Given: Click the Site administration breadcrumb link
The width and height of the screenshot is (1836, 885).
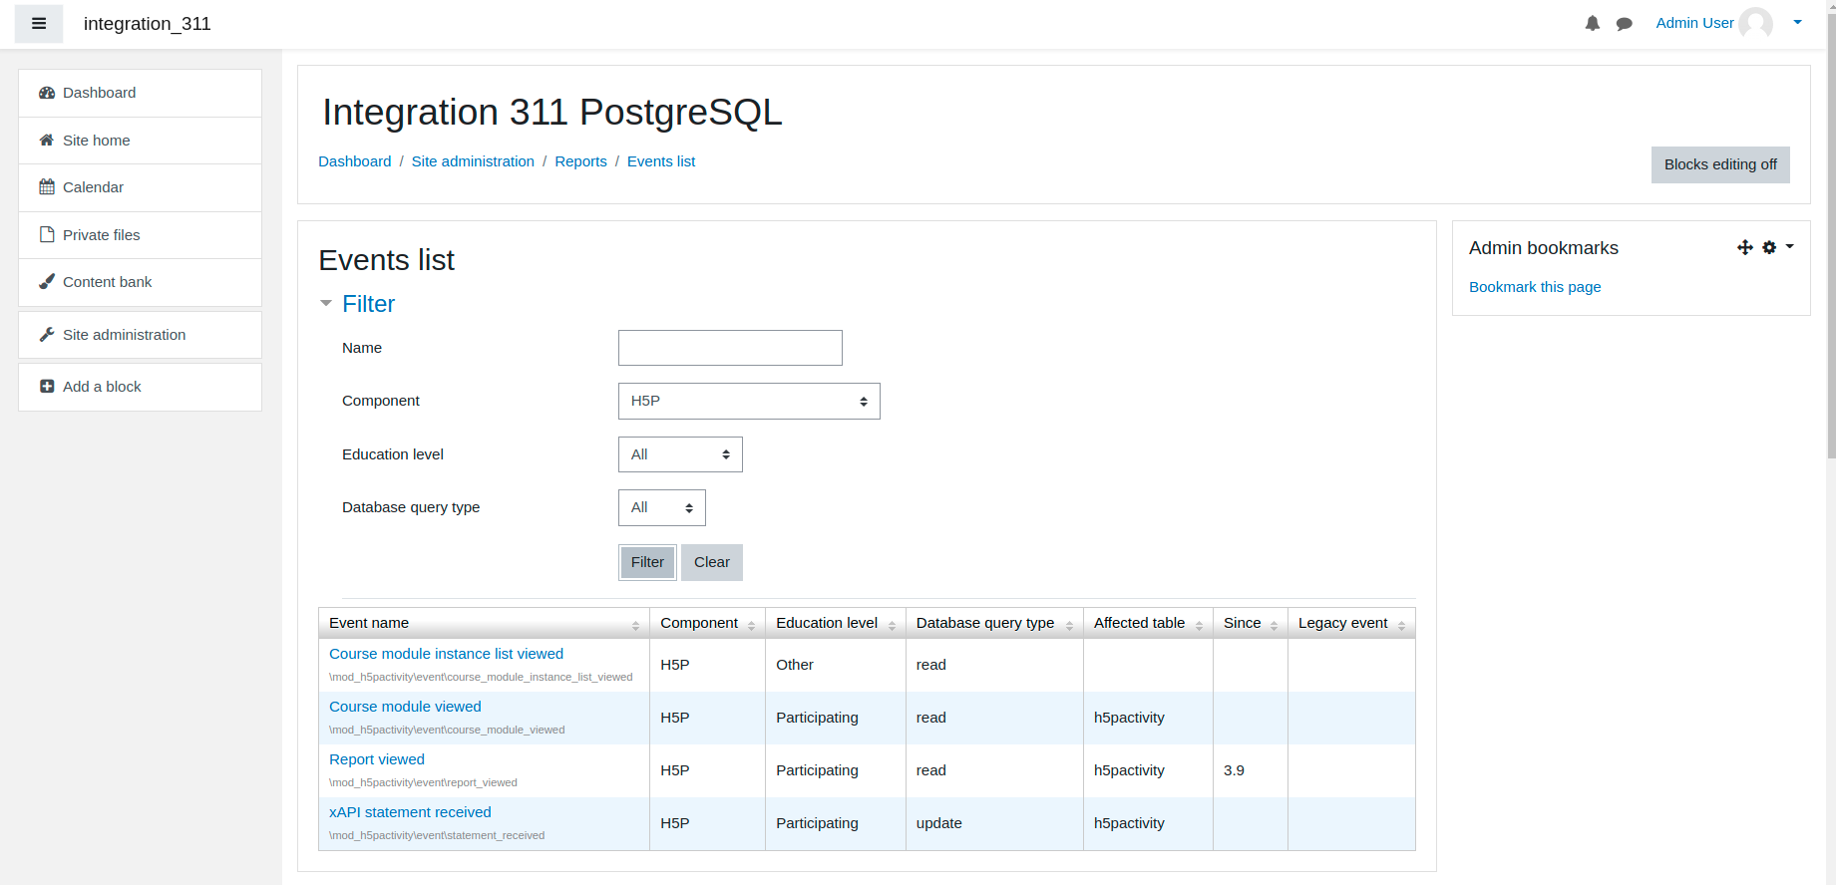Looking at the screenshot, I should pos(473,161).
